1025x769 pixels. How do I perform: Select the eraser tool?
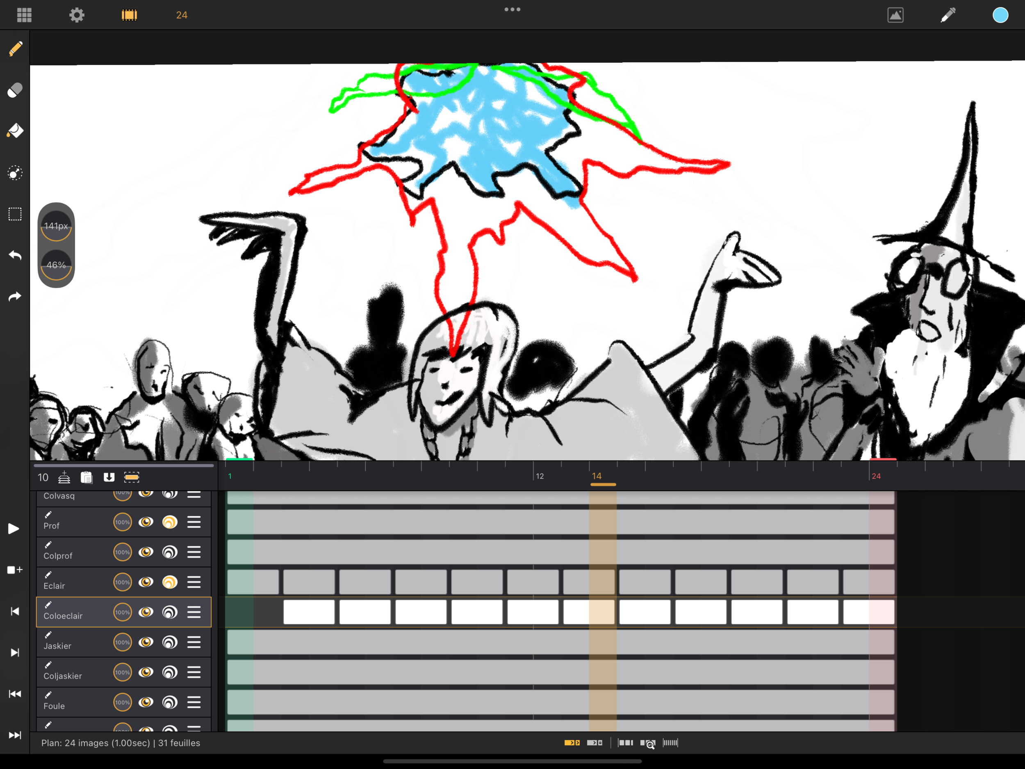(15, 90)
